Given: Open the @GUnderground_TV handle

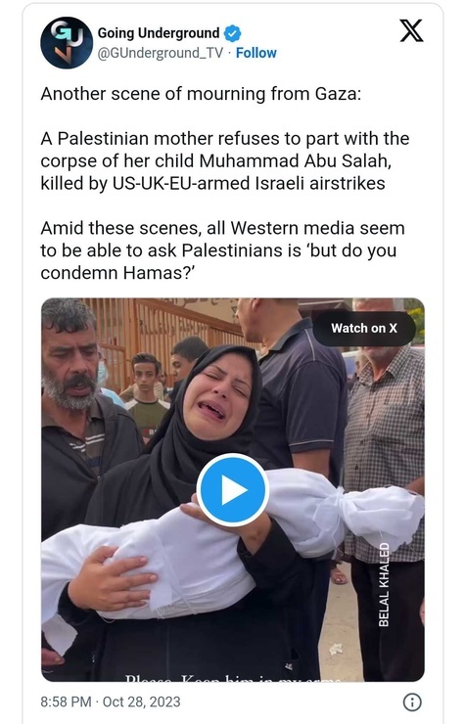Looking at the screenshot, I should [x=160, y=53].
